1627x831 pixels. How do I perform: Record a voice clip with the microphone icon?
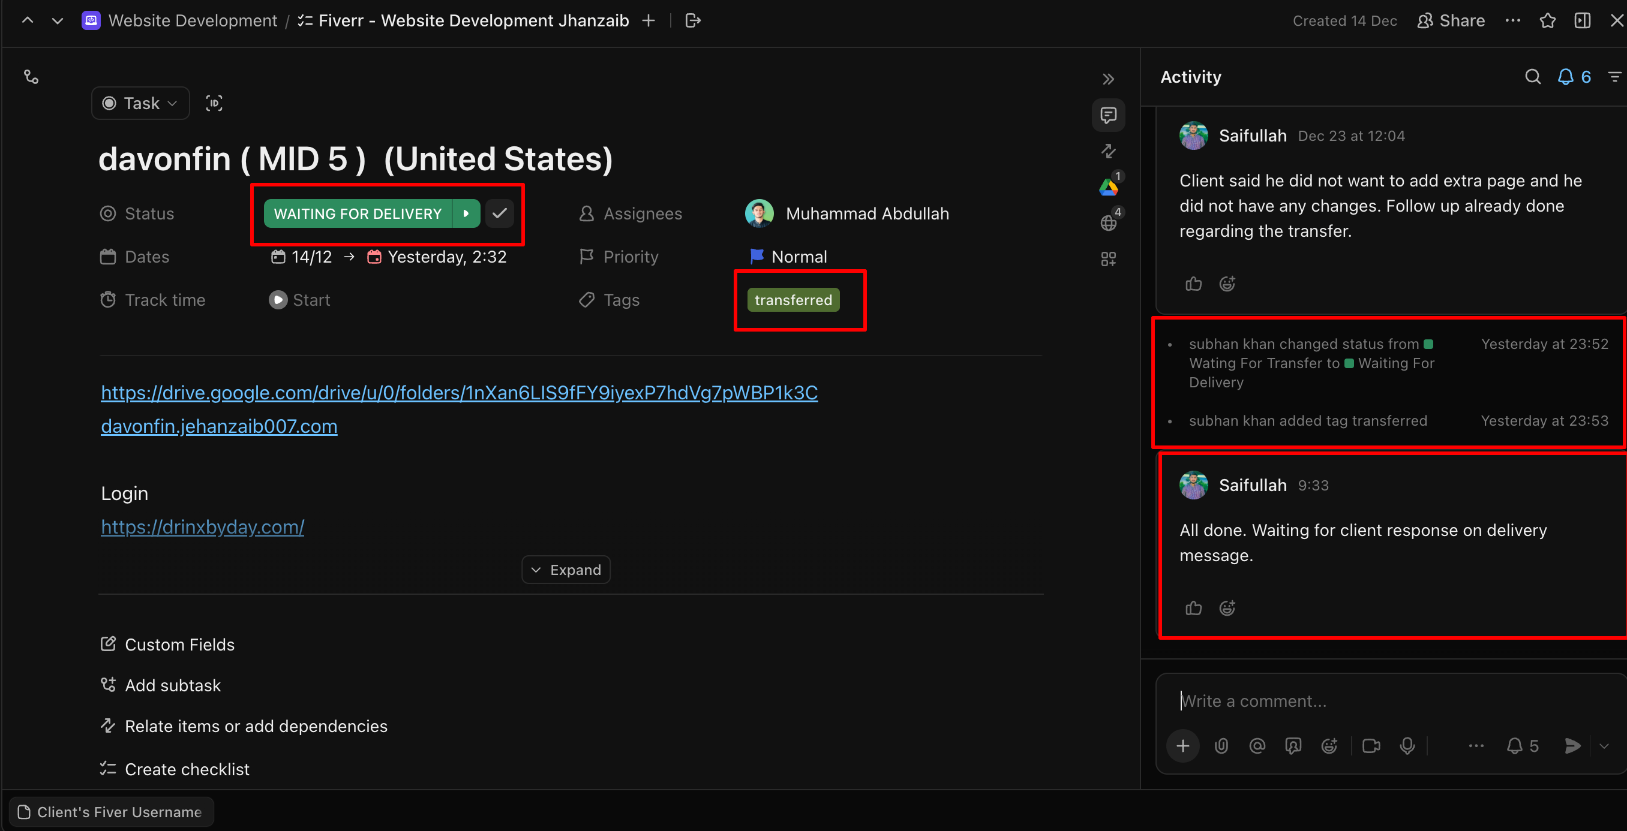click(x=1407, y=746)
